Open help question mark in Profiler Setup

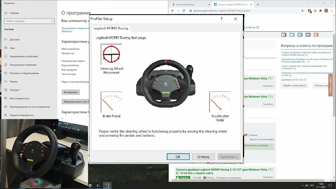[x=221, y=19]
